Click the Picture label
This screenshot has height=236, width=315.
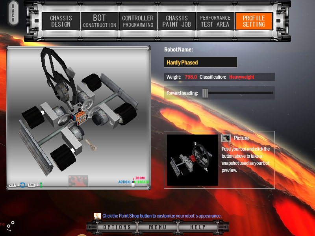tap(241, 138)
